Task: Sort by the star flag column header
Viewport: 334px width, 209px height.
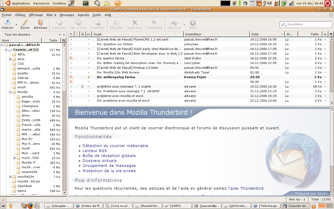Action: pos(325,34)
